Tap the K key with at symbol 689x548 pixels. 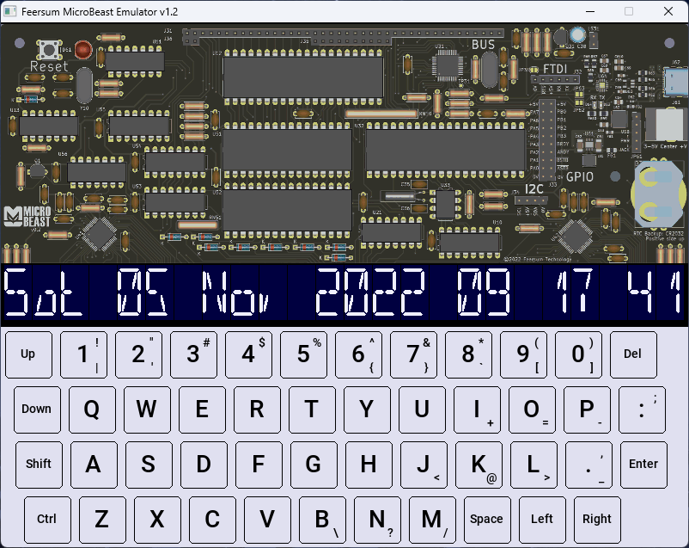479,465
